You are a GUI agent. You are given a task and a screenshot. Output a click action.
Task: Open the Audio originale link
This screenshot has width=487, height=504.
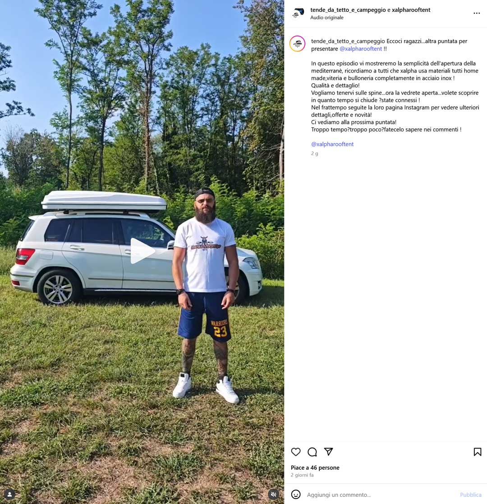pyautogui.click(x=327, y=18)
